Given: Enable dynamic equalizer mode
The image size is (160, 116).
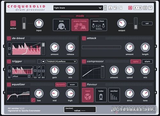Looking at the screenshot, I should click(x=61, y=85).
